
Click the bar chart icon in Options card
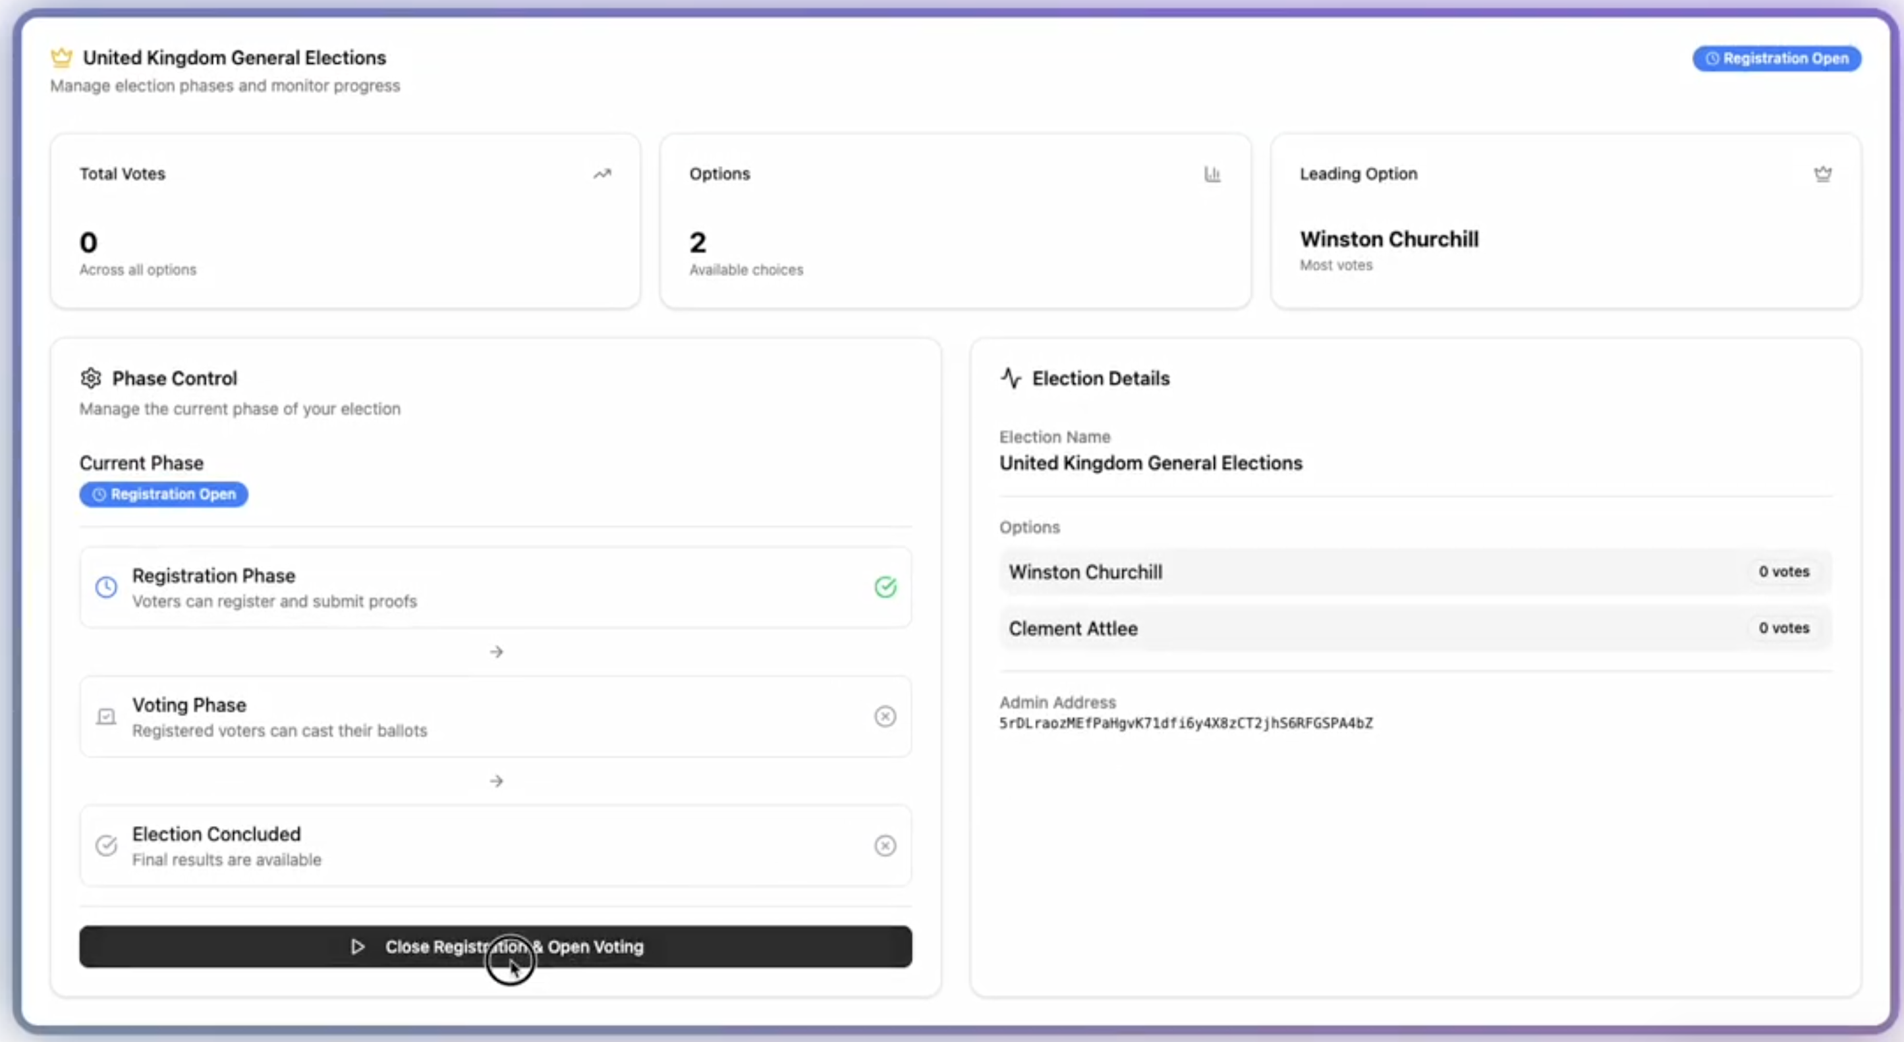(x=1212, y=174)
